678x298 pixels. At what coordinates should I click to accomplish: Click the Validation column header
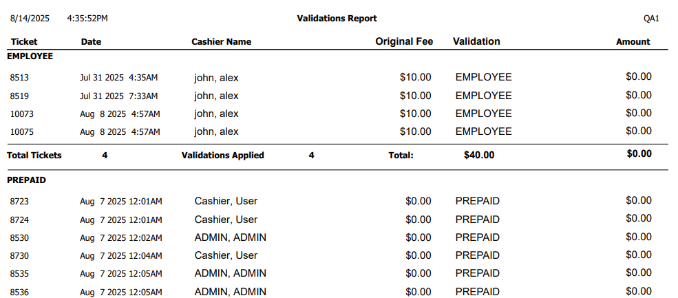476,41
